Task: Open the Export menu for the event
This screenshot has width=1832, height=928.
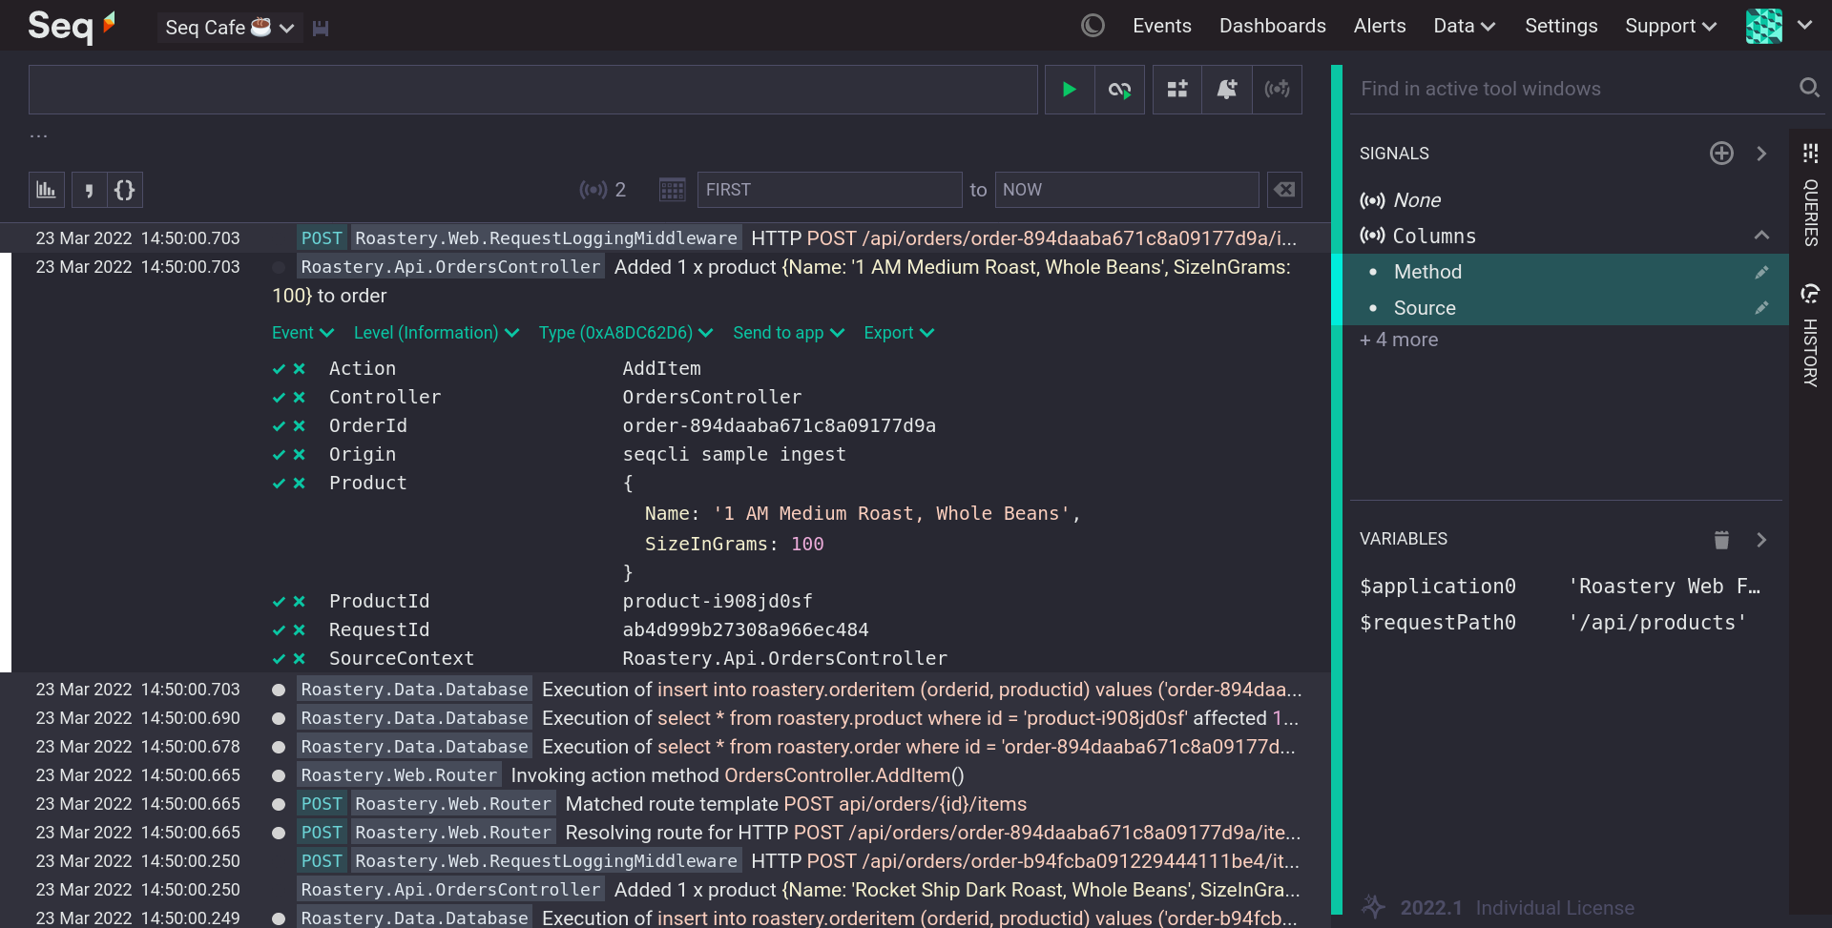Action: (898, 333)
